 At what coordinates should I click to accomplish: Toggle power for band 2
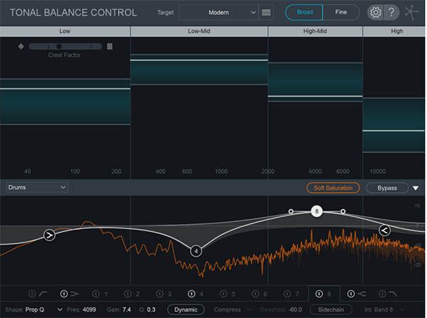point(127,294)
